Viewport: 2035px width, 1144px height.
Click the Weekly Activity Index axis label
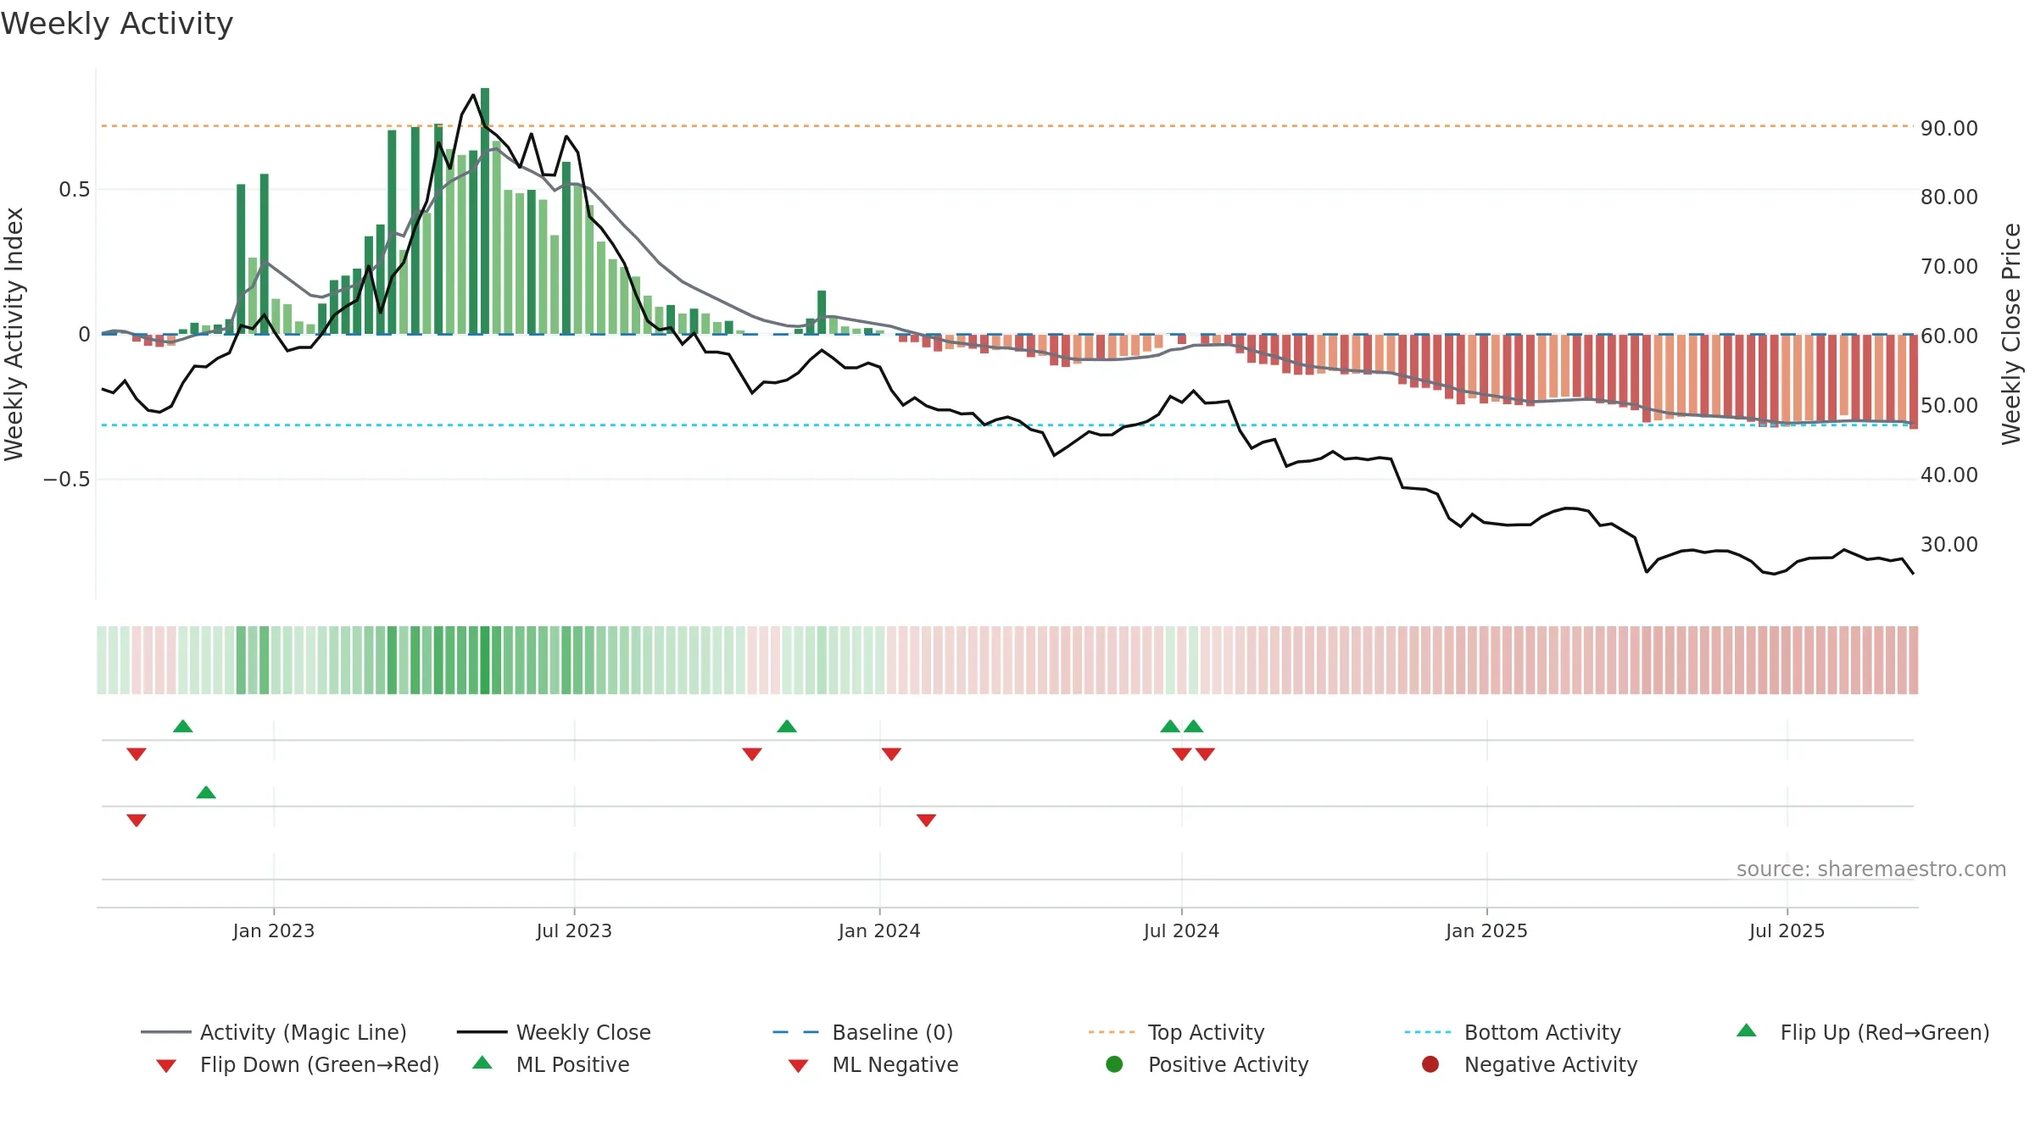coord(14,335)
